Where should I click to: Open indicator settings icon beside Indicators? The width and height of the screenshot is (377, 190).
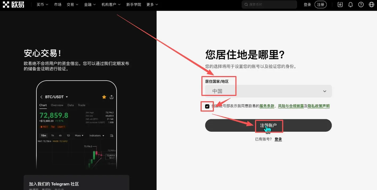click(111, 135)
